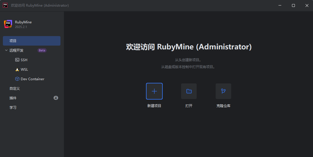313x157 pixels.
Task: Minimize the RubyMine welcome window
Action: [280, 5]
